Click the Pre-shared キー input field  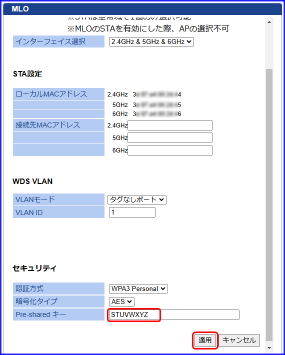174,314
